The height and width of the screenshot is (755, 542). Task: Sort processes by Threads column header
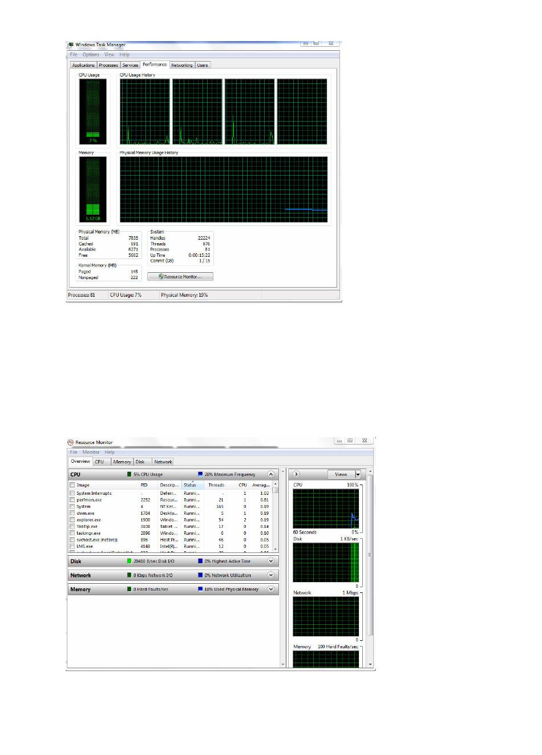[216, 485]
